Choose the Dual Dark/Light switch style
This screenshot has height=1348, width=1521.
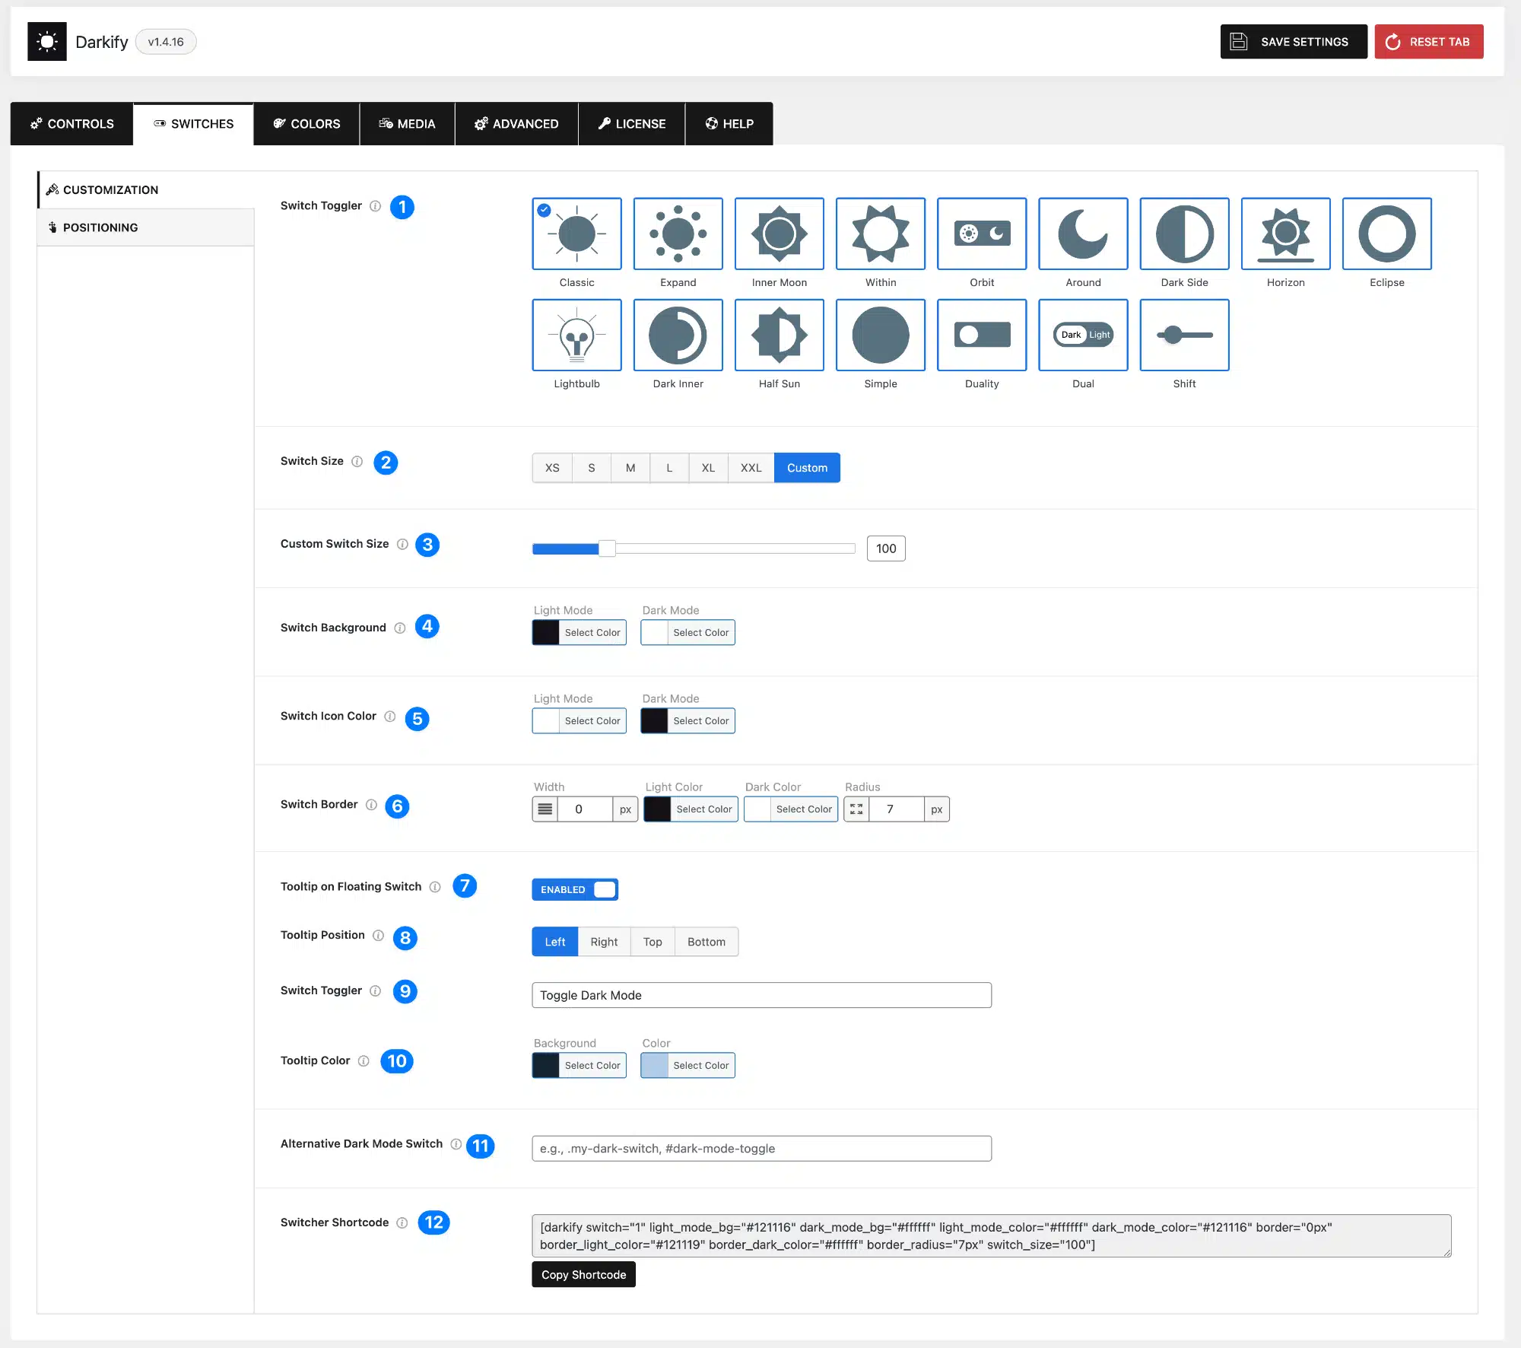(1082, 335)
